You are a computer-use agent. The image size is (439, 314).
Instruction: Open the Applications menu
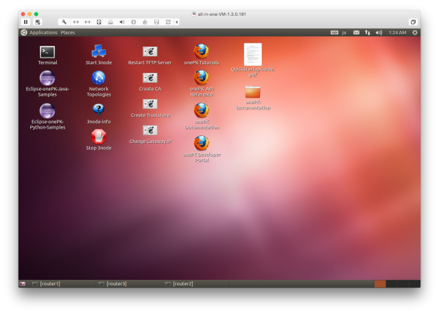43,32
